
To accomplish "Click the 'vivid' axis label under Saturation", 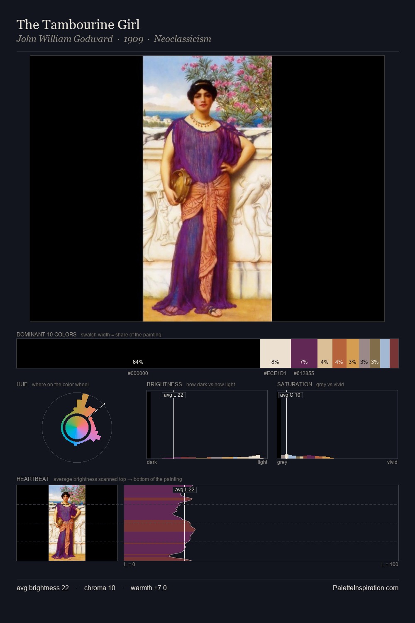I will [392, 462].
